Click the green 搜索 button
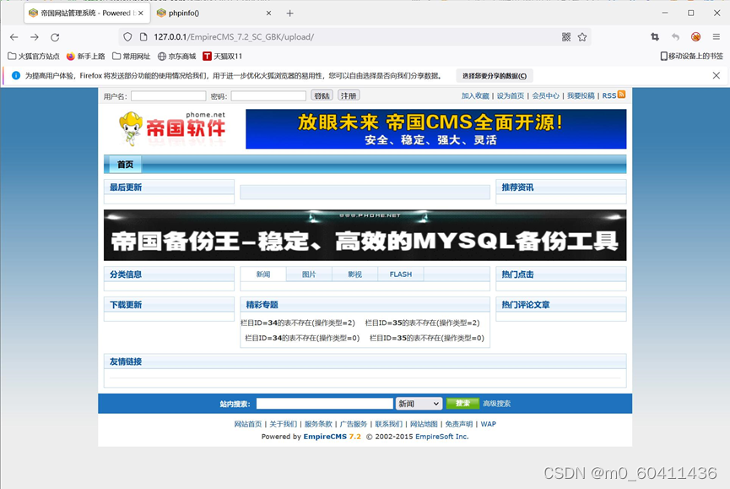Screen dimensions: 730x489 tap(462, 404)
